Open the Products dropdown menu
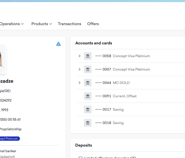Viewport: 185px width, 158px height. (x=42, y=24)
